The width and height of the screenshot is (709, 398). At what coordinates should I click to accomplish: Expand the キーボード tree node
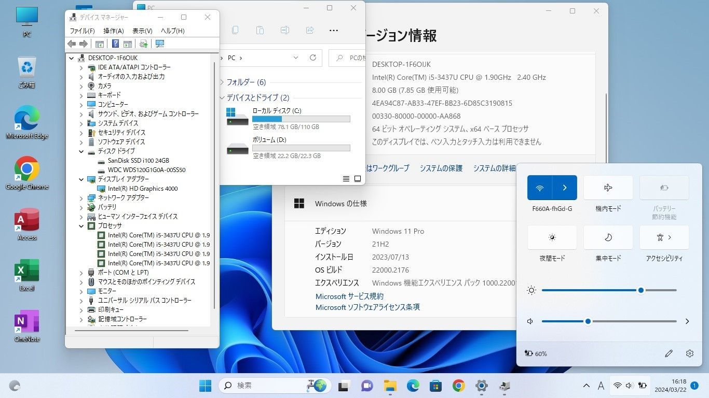pos(81,95)
